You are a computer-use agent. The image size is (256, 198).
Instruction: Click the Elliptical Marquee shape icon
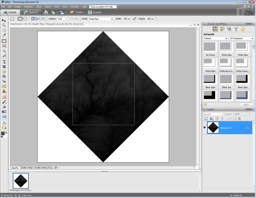pyautogui.click(x=25, y=19)
